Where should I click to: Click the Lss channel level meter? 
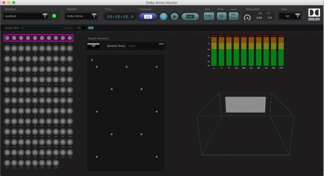[236, 50]
